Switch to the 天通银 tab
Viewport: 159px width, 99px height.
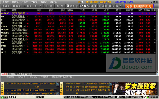pos(5,74)
